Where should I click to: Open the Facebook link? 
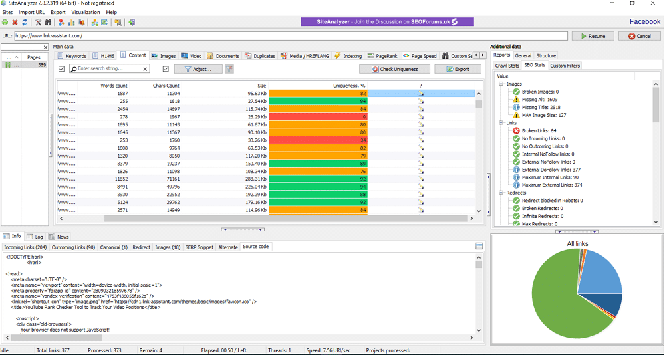pyautogui.click(x=645, y=22)
